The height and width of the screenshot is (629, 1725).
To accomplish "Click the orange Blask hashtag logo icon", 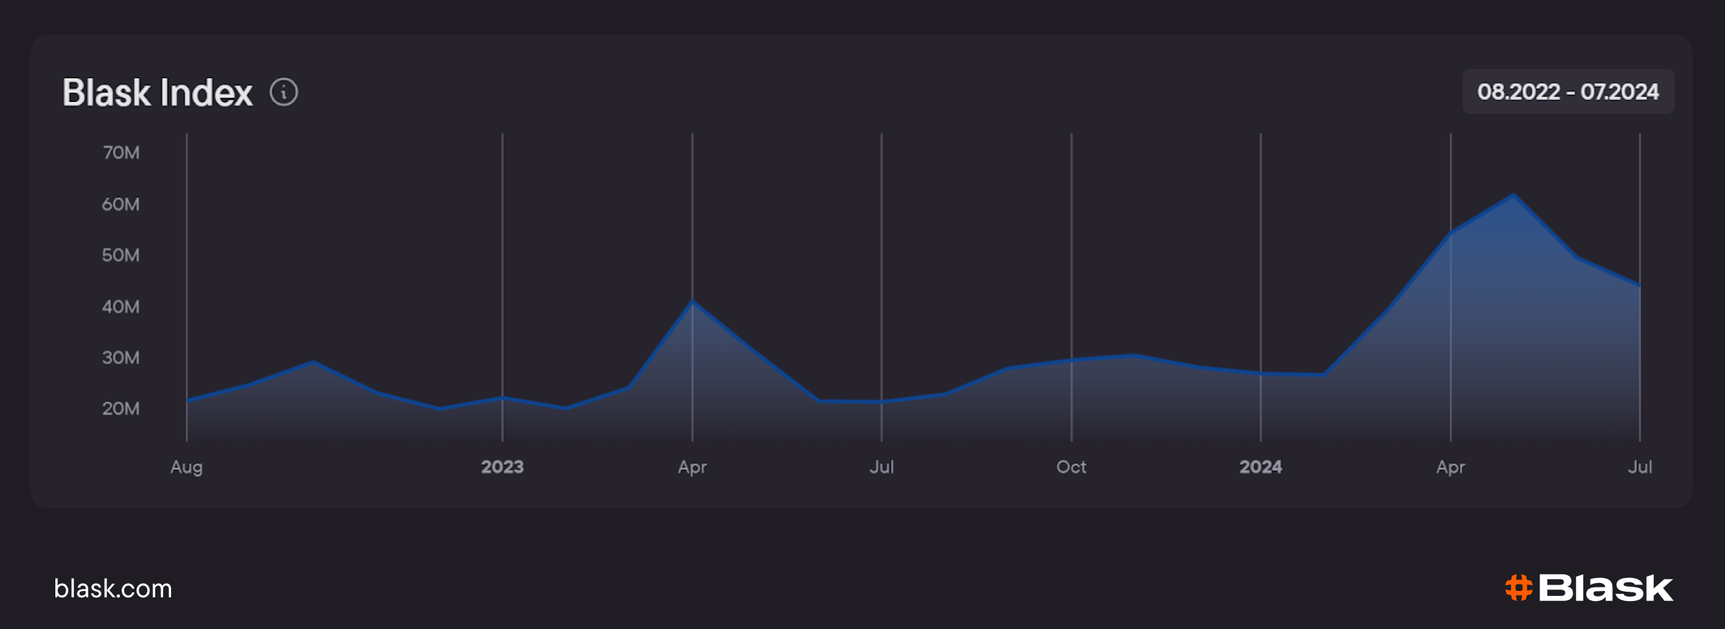I will (x=1518, y=588).
